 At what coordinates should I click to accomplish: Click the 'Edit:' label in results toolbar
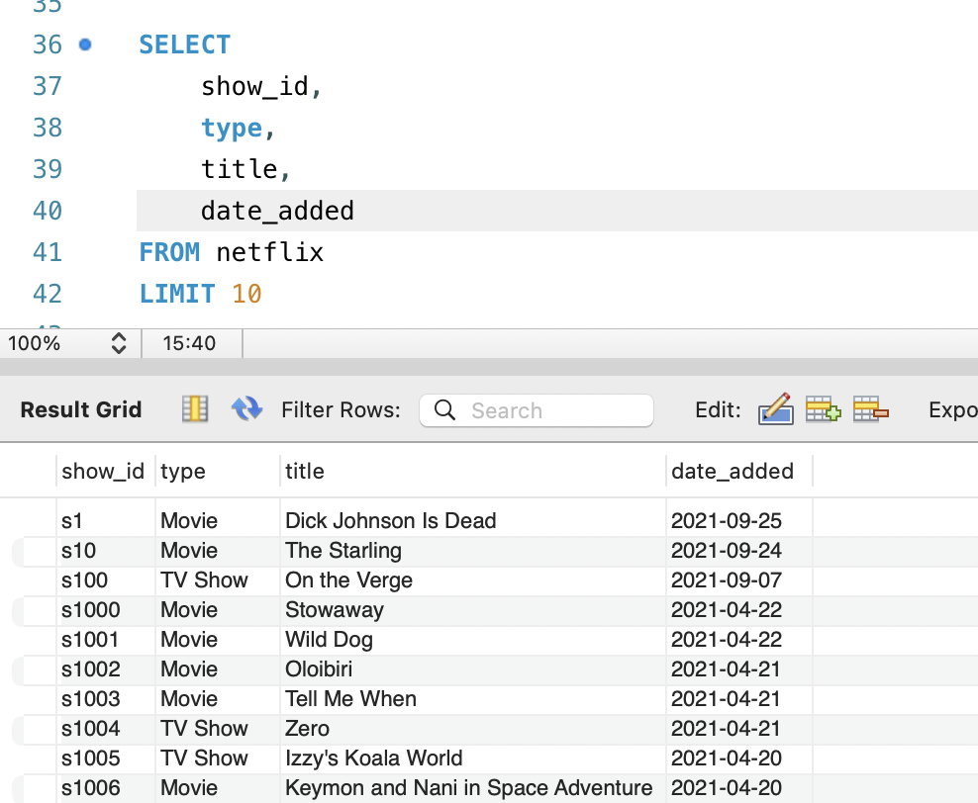718,410
